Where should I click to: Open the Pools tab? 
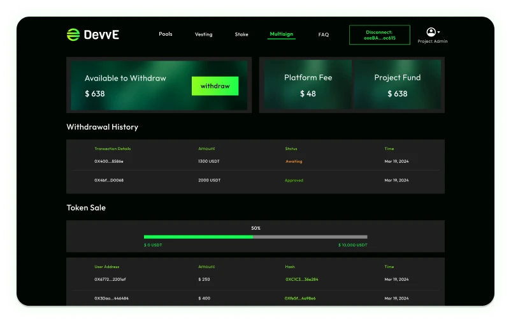(x=166, y=34)
